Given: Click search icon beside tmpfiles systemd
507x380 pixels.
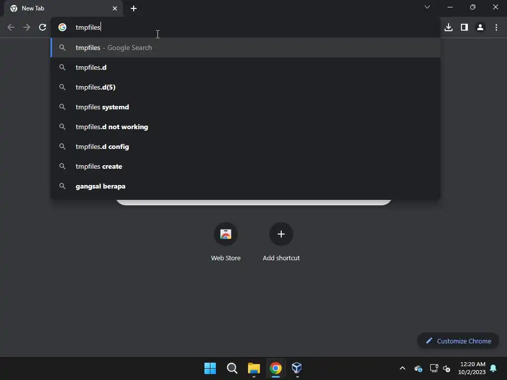Looking at the screenshot, I should [62, 107].
